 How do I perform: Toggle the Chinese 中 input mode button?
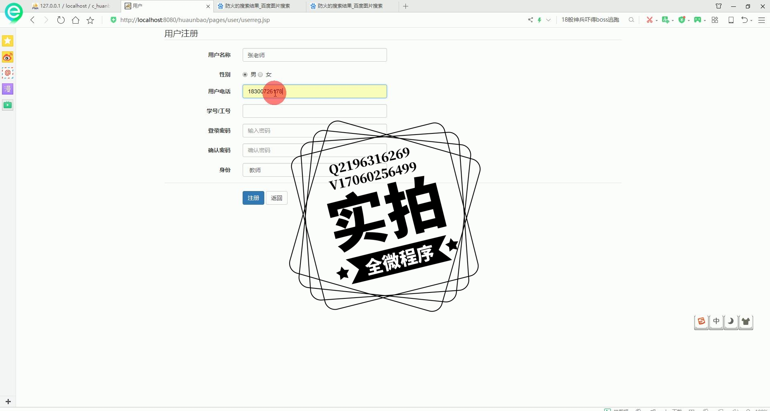[x=716, y=322]
